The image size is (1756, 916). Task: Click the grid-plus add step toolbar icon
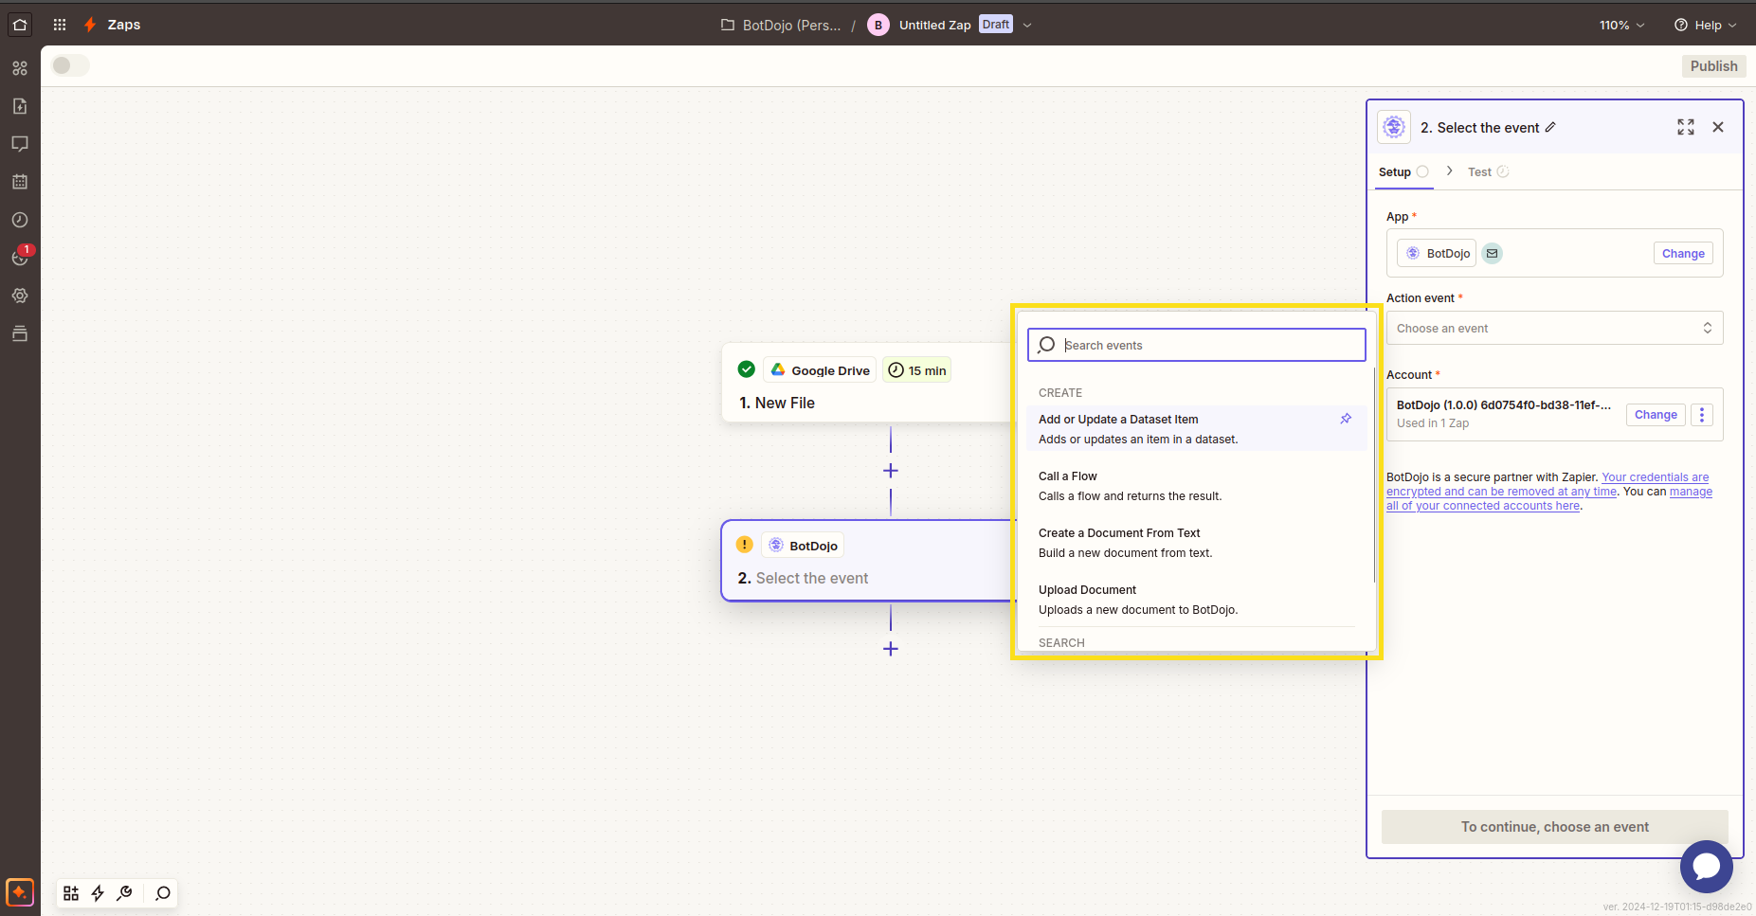(71, 893)
